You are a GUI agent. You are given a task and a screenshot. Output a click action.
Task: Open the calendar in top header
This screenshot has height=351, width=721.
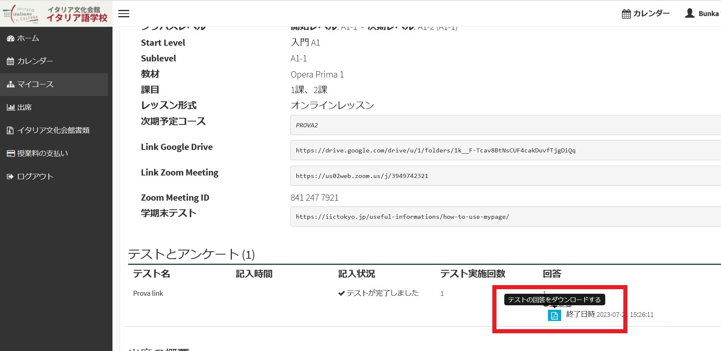coord(646,14)
